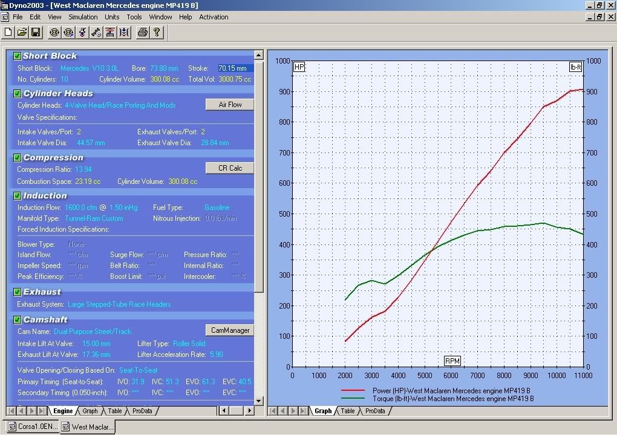
Task: Open the Simulation menu
Action: (x=83, y=17)
